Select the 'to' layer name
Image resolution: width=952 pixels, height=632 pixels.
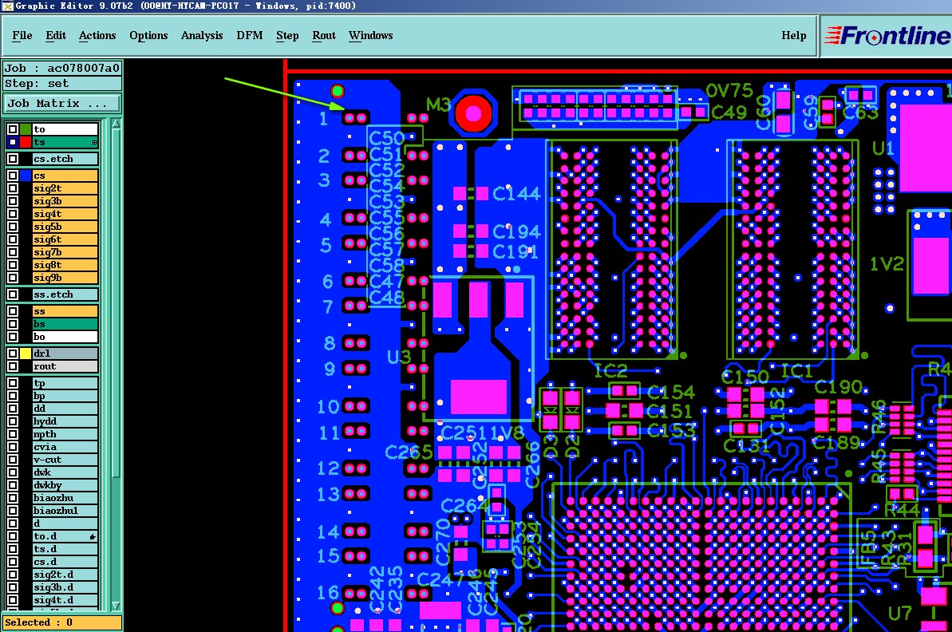click(x=65, y=129)
